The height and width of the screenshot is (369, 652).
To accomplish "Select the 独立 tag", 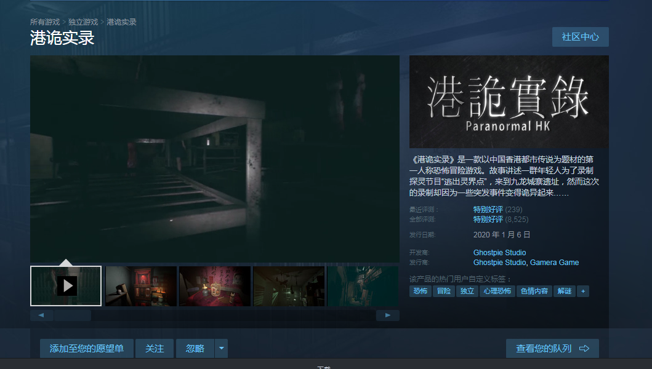I will [467, 292].
